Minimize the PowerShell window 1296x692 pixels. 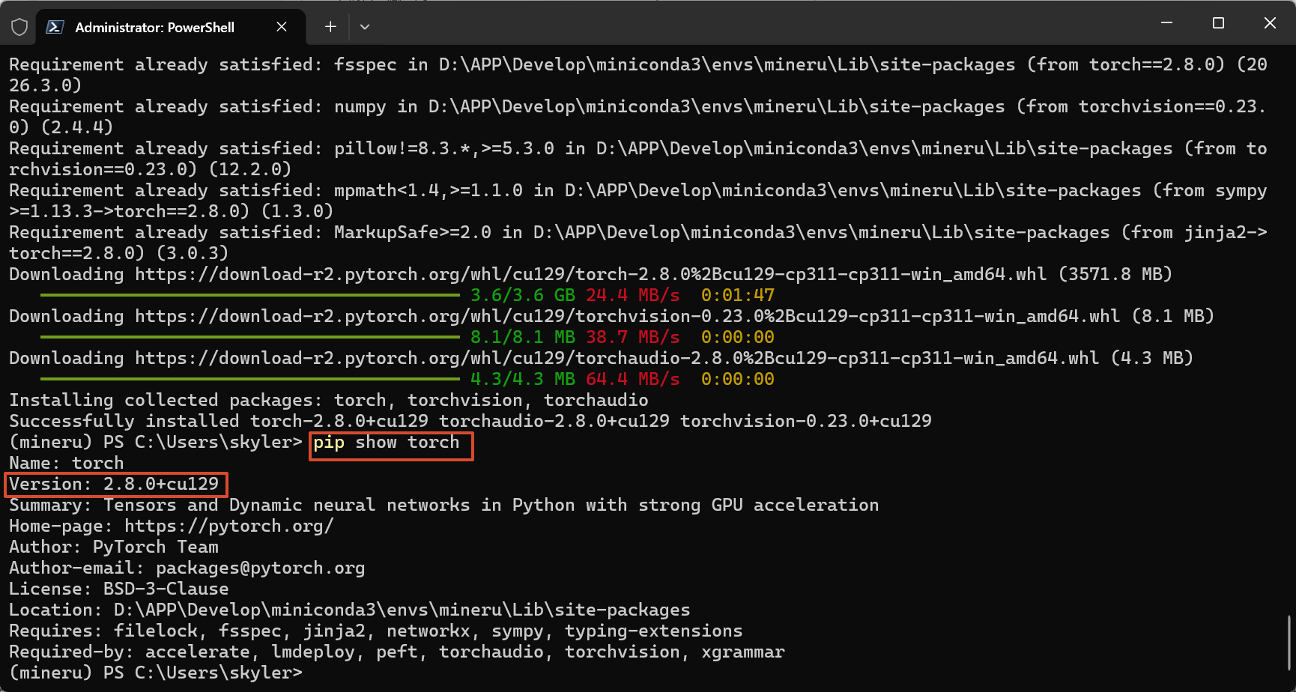1166,23
